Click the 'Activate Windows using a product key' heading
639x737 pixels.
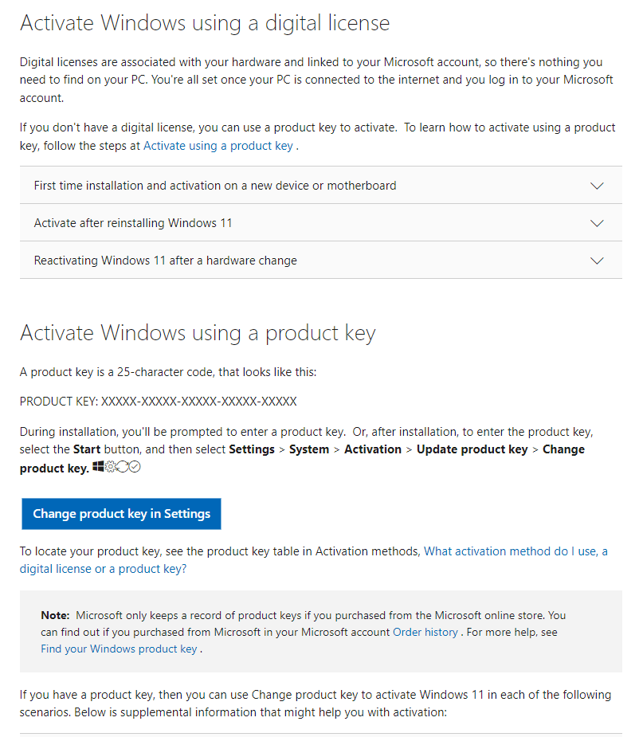click(x=198, y=332)
